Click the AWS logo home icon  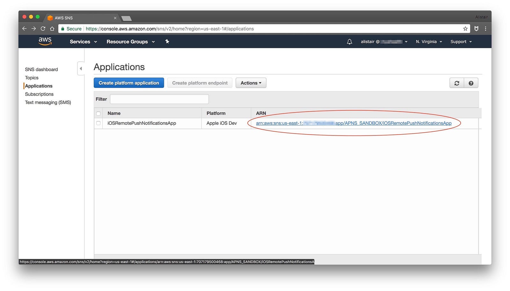click(45, 41)
